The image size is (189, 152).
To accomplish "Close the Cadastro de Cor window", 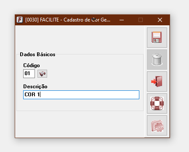I will (160, 20).
